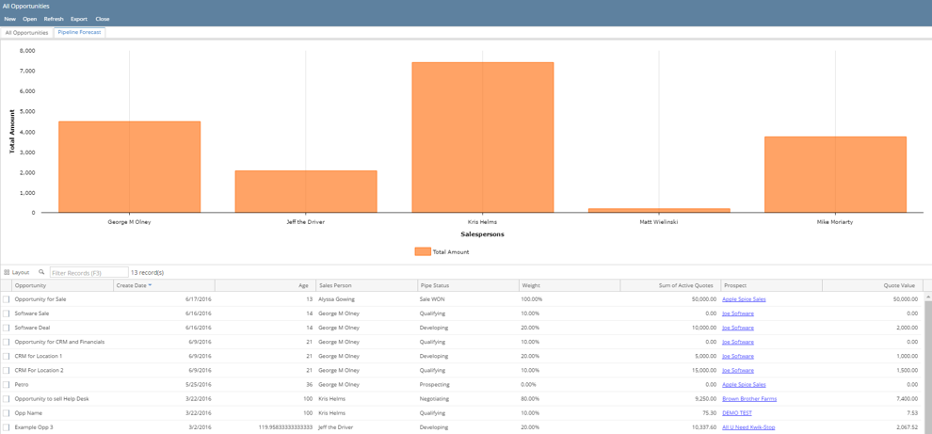Select the George M Olney chart bar

pos(130,167)
